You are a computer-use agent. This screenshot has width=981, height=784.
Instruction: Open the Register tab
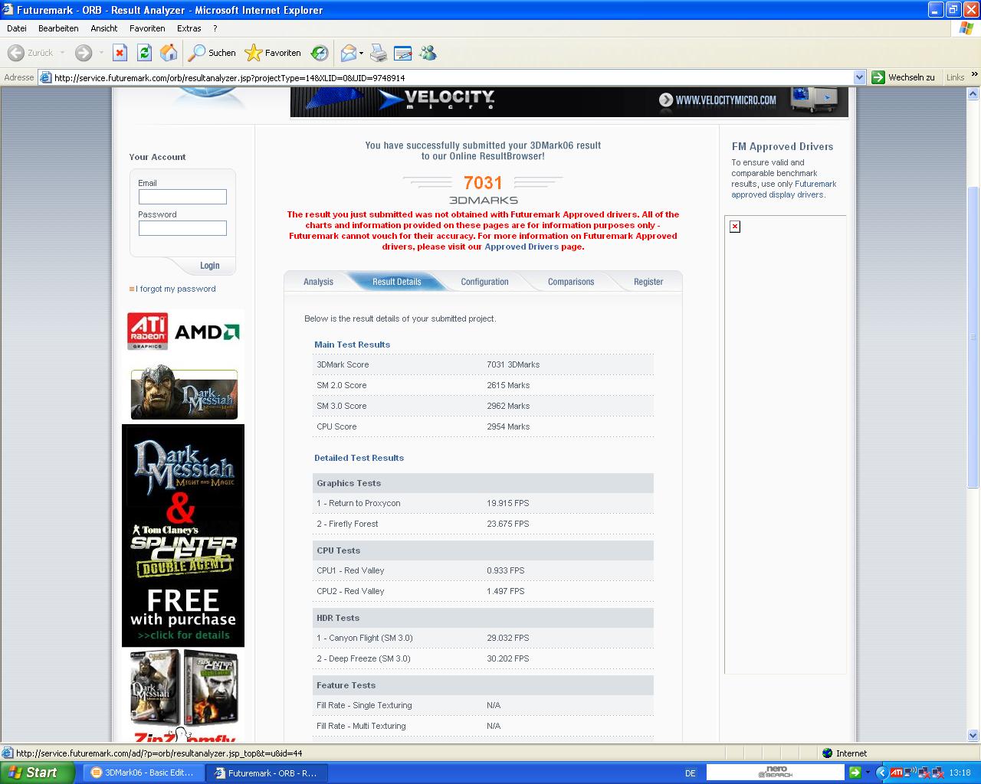tap(648, 282)
